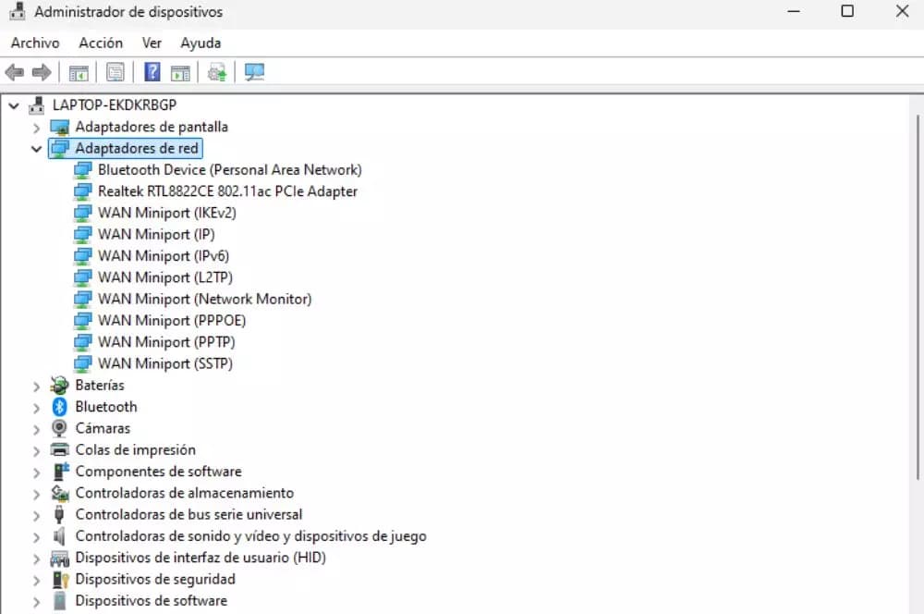Open the Ayuda menu

coord(201,43)
